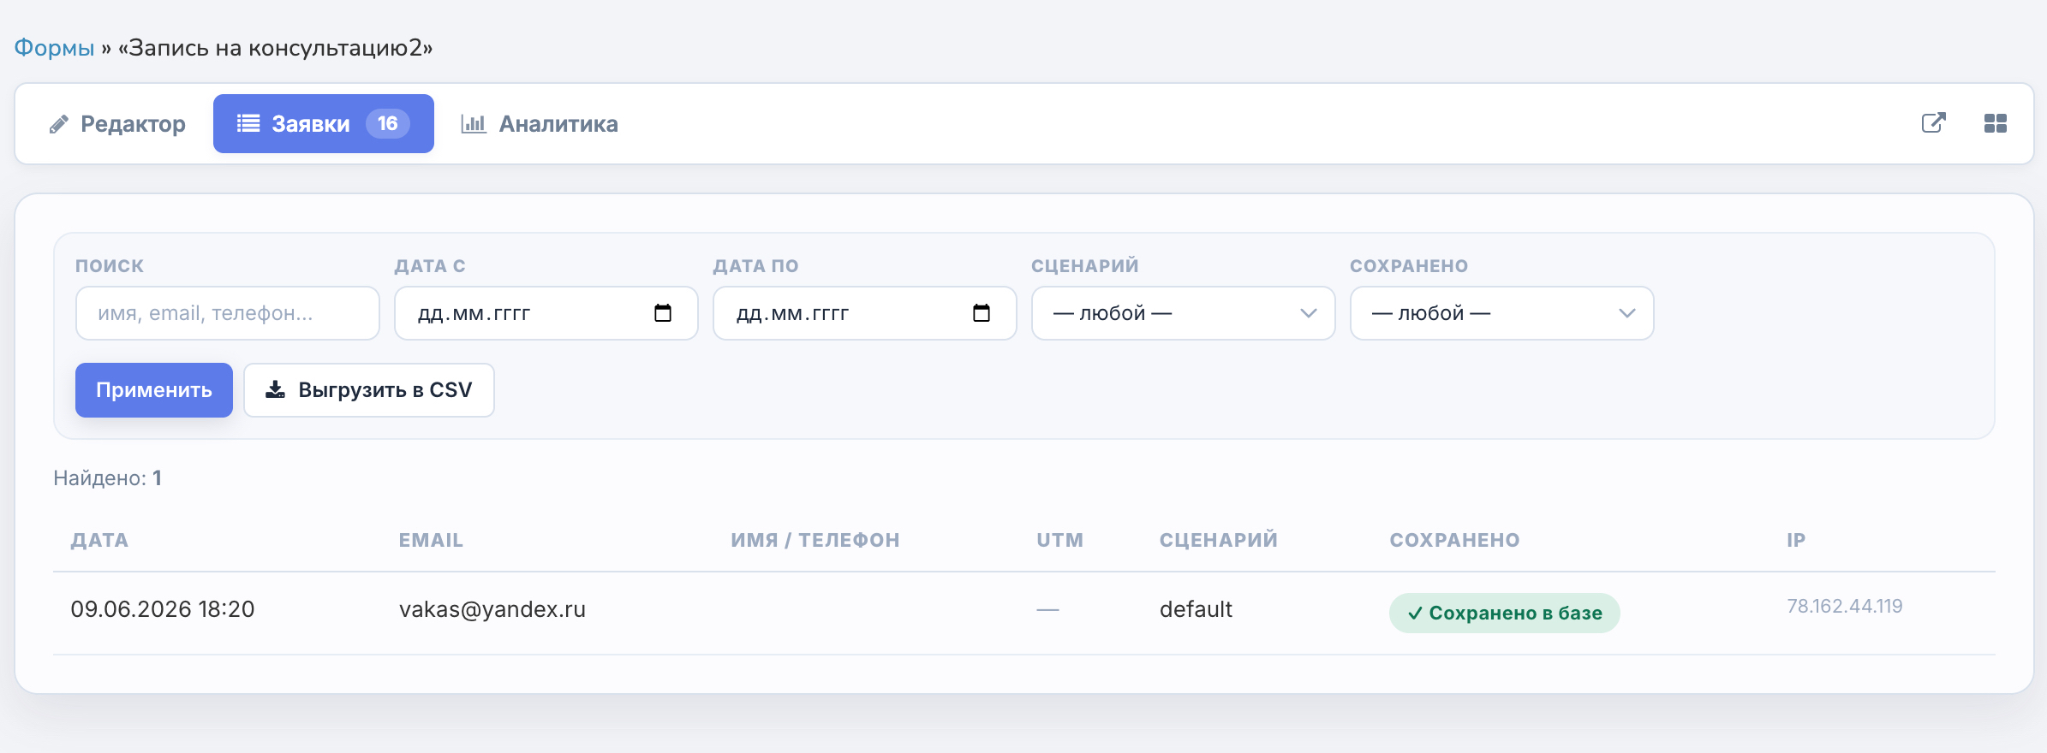Image resolution: width=2047 pixels, height=753 pixels.
Task: Click chevron arrow of Сценарий select
Action: pyautogui.click(x=1308, y=313)
